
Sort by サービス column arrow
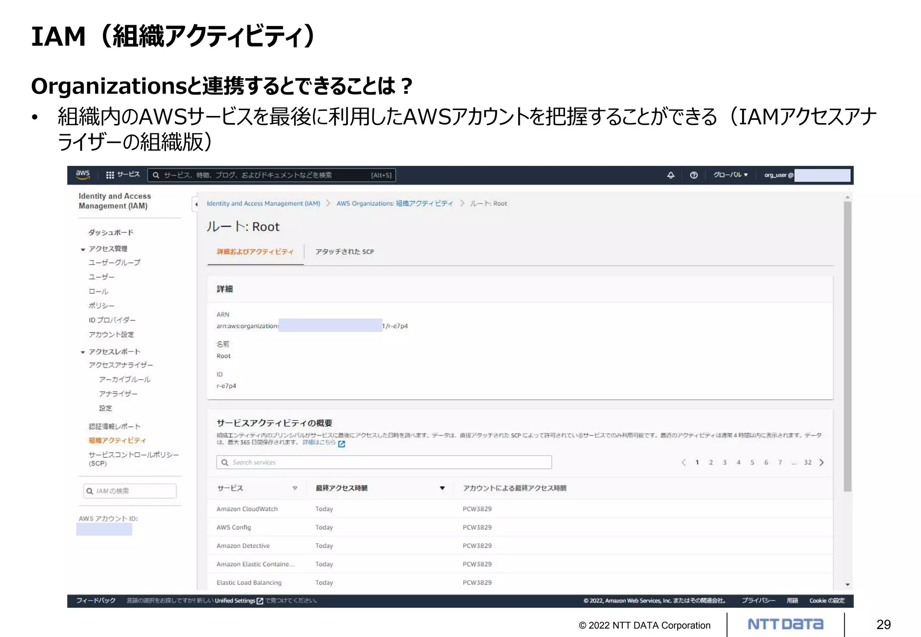[x=295, y=488]
